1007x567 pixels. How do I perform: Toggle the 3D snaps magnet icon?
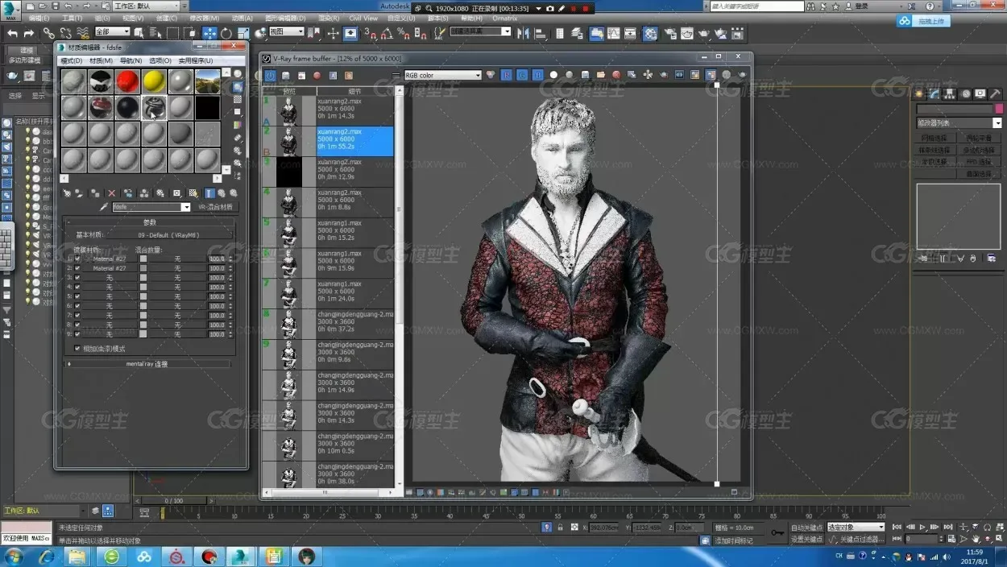click(x=369, y=33)
